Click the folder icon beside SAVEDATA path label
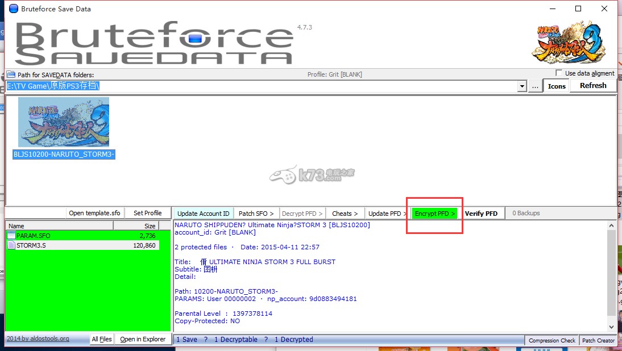The image size is (622, 351). point(11,74)
